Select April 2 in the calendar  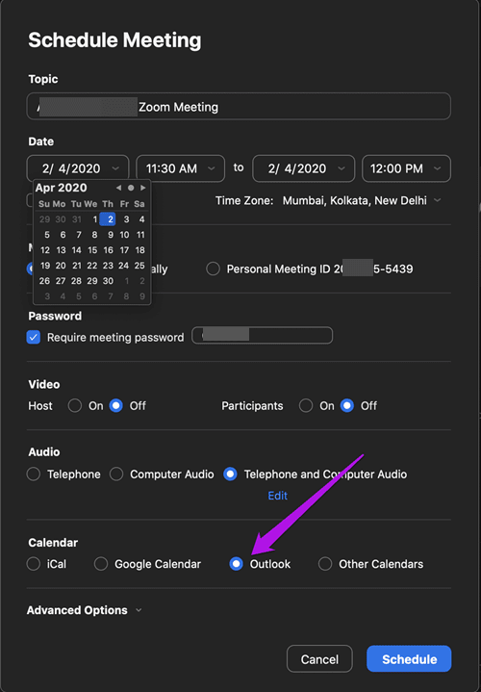108,219
